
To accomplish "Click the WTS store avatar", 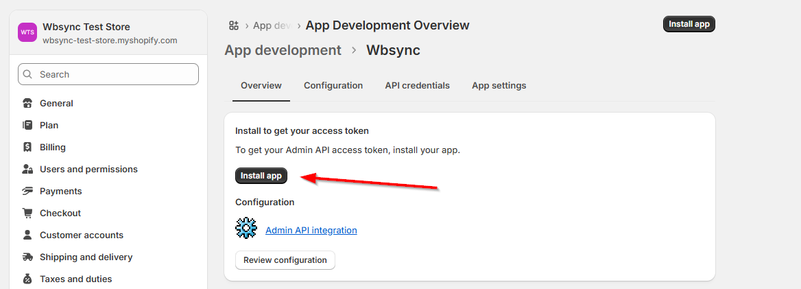I will [27, 32].
